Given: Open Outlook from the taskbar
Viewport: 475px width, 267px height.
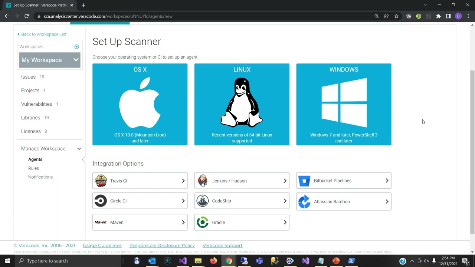Looking at the screenshot, I should pos(152,261).
